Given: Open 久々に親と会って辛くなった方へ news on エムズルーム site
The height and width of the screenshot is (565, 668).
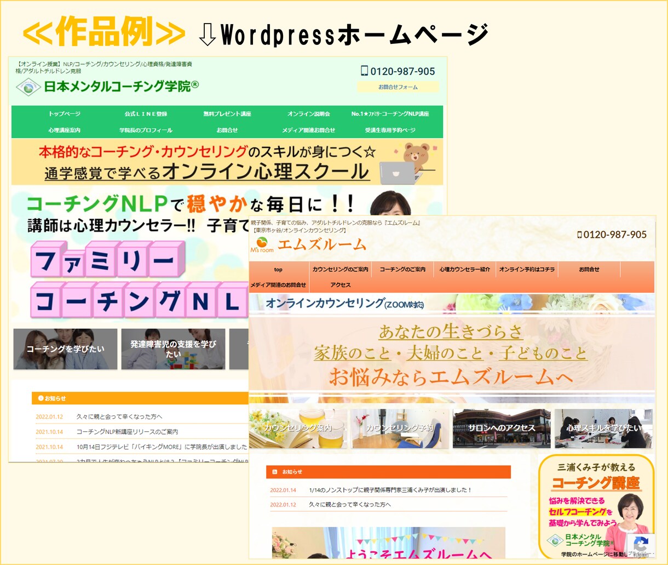Looking at the screenshot, I should click(x=350, y=505).
